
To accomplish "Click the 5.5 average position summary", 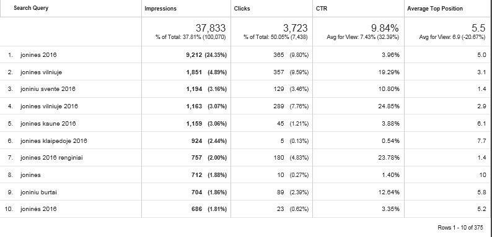I will coord(478,28).
